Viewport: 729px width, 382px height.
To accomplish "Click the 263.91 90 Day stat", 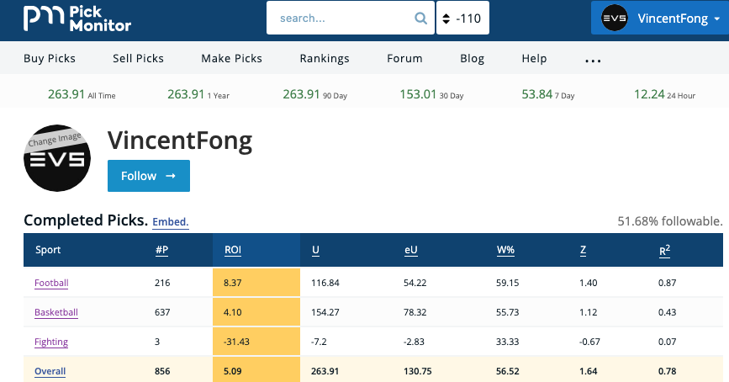I will [314, 94].
